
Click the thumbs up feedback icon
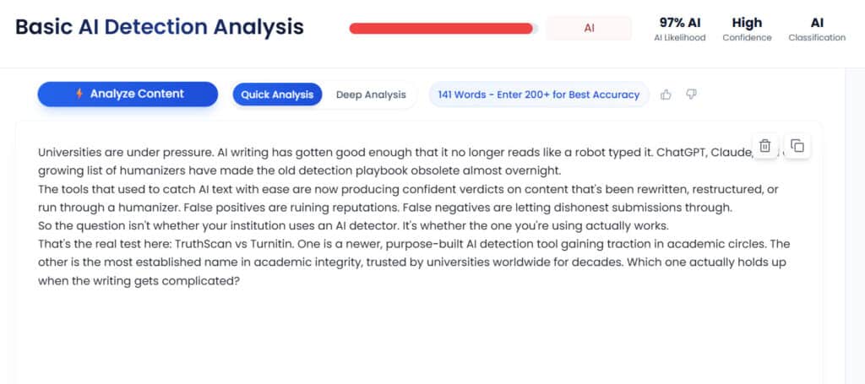[666, 95]
